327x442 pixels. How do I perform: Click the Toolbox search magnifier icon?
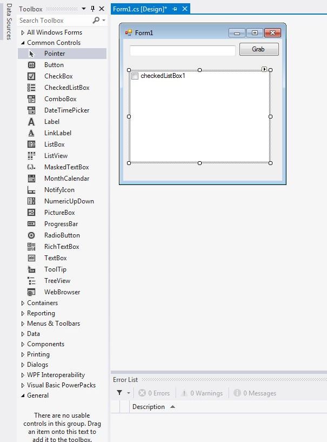(x=96, y=21)
